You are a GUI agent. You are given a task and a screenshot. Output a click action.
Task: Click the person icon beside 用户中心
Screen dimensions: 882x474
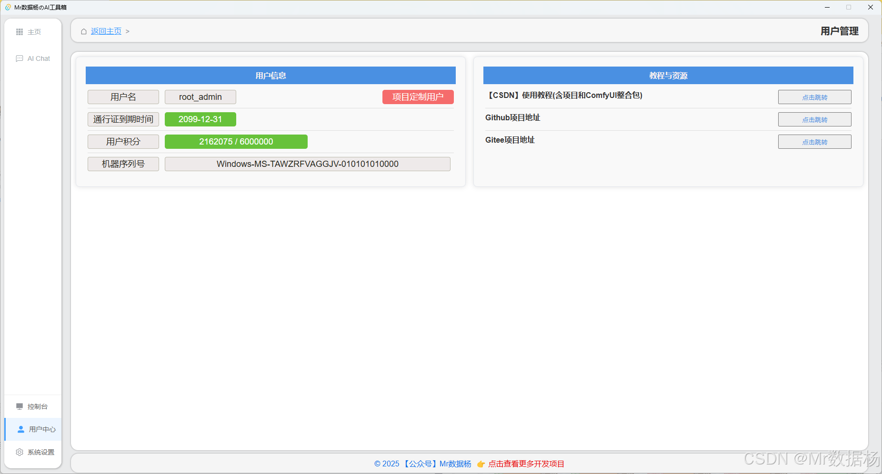21,429
